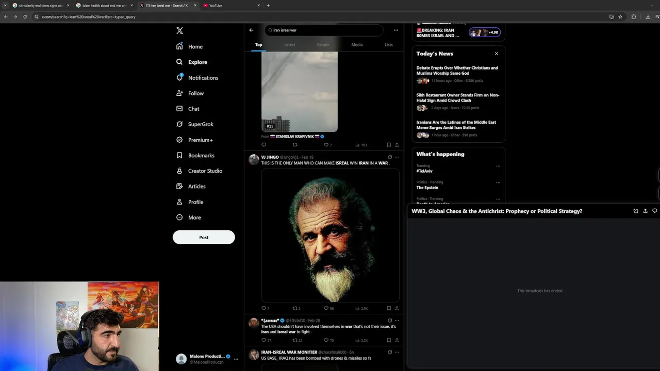Open Premium+ in the X sidebar

click(194, 140)
